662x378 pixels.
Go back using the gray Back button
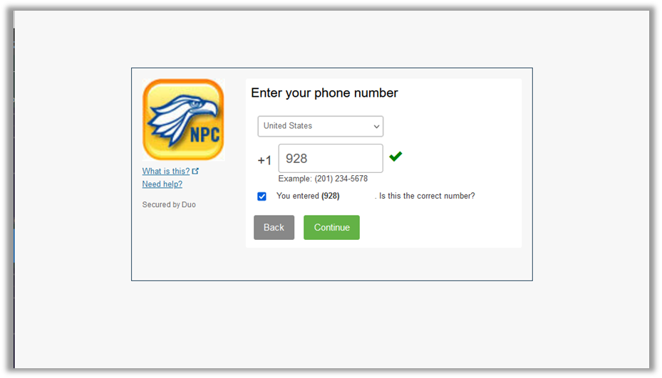click(274, 227)
